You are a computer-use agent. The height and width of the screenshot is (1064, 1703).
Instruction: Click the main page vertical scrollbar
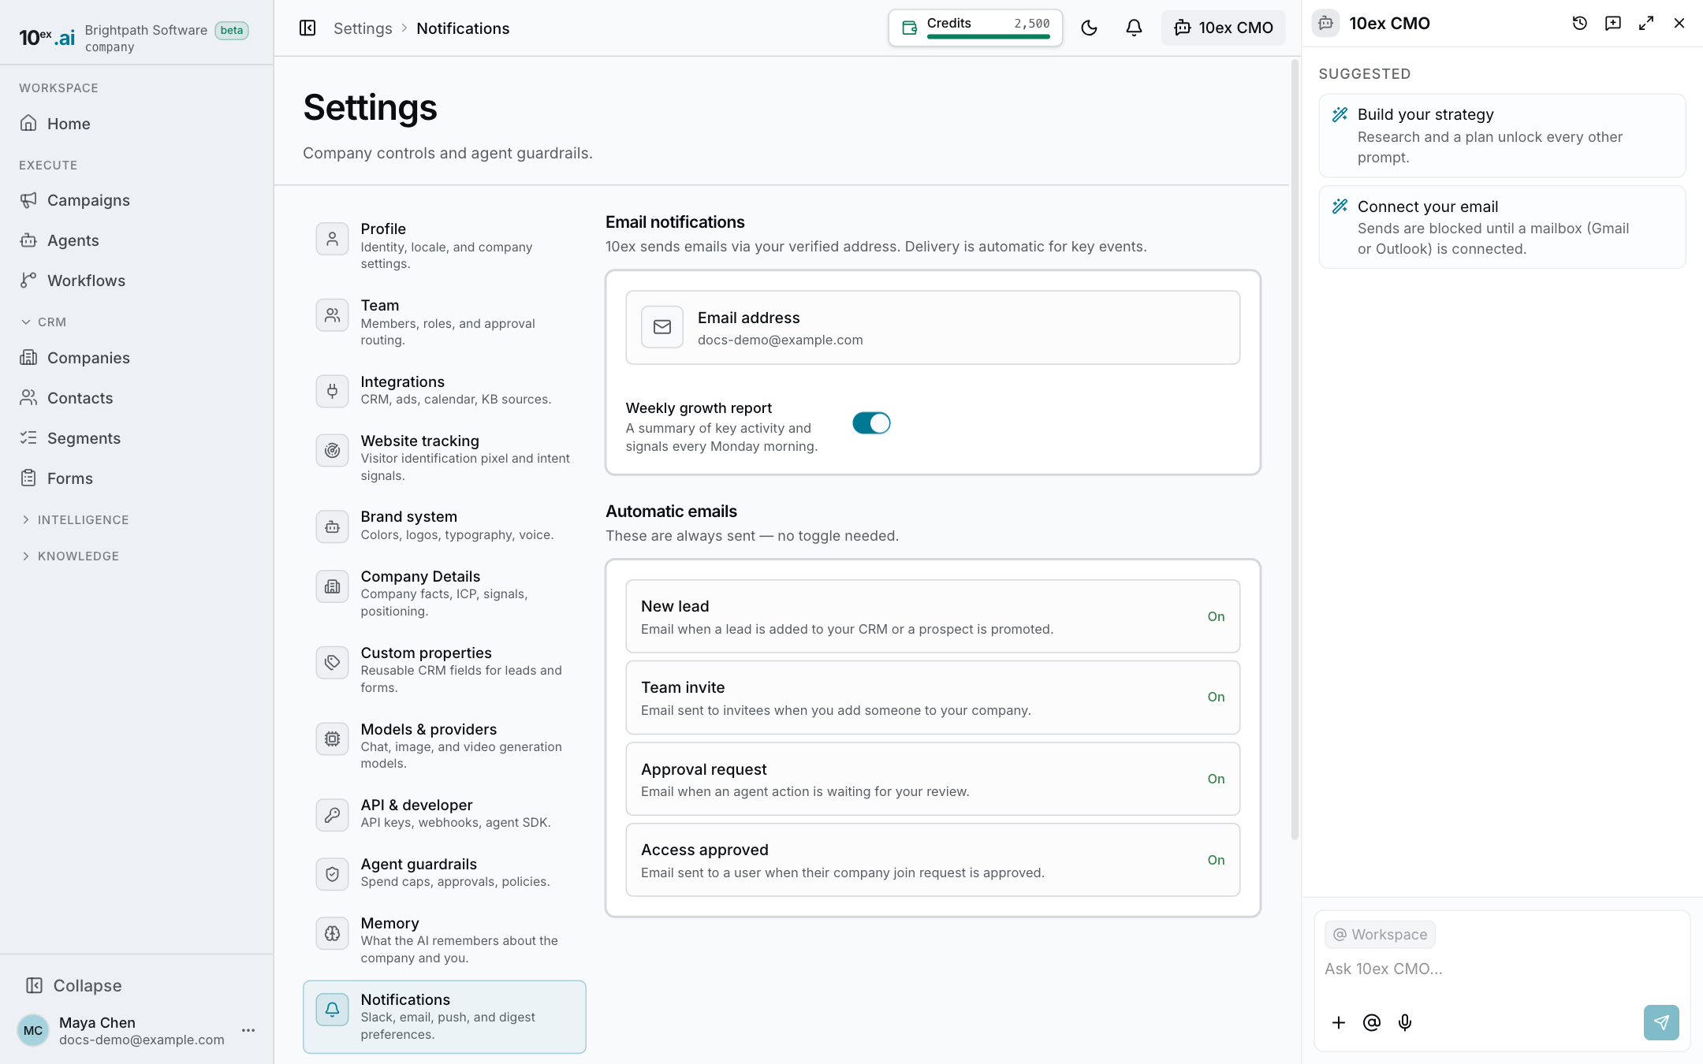coord(1295,449)
